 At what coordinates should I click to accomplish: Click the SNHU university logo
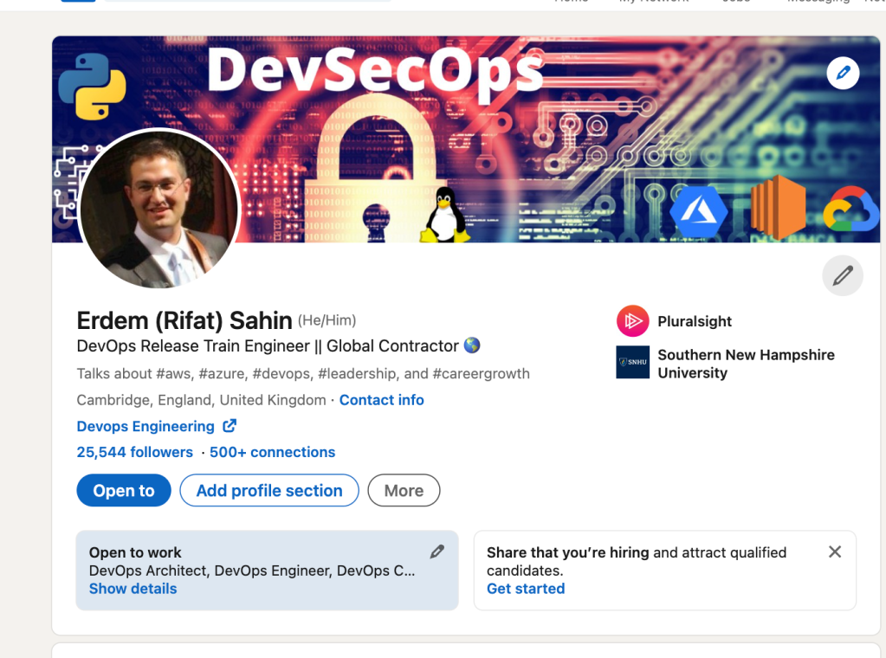(632, 362)
